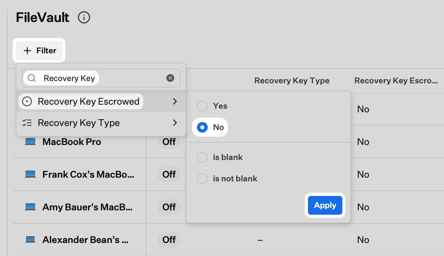Sort by Recovery Key Type column header
Image resolution: width=444 pixels, height=256 pixels.
click(292, 81)
